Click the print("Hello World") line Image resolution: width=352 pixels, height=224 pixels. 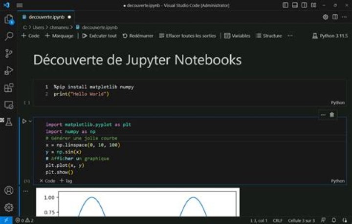tap(81, 94)
